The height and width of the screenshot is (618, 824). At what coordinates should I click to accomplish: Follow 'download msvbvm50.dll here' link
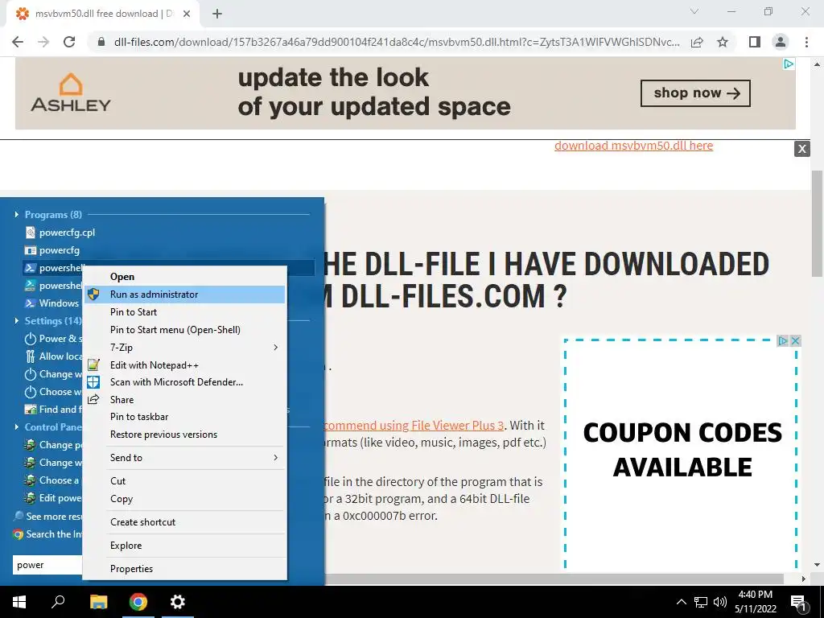tap(634, 146)
